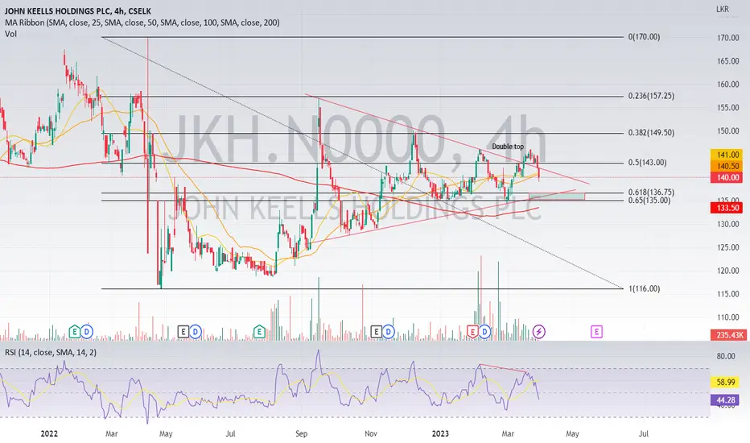The width and height of the screenshot is (750, 443).
Task: Click the purple future earnings E marker
Action: coord(596,331)
